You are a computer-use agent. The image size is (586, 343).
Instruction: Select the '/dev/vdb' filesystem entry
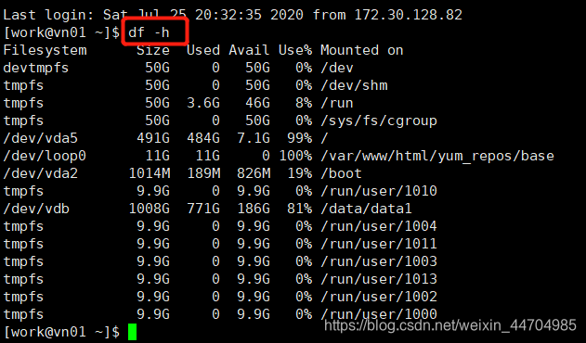[x=36, y=209]
